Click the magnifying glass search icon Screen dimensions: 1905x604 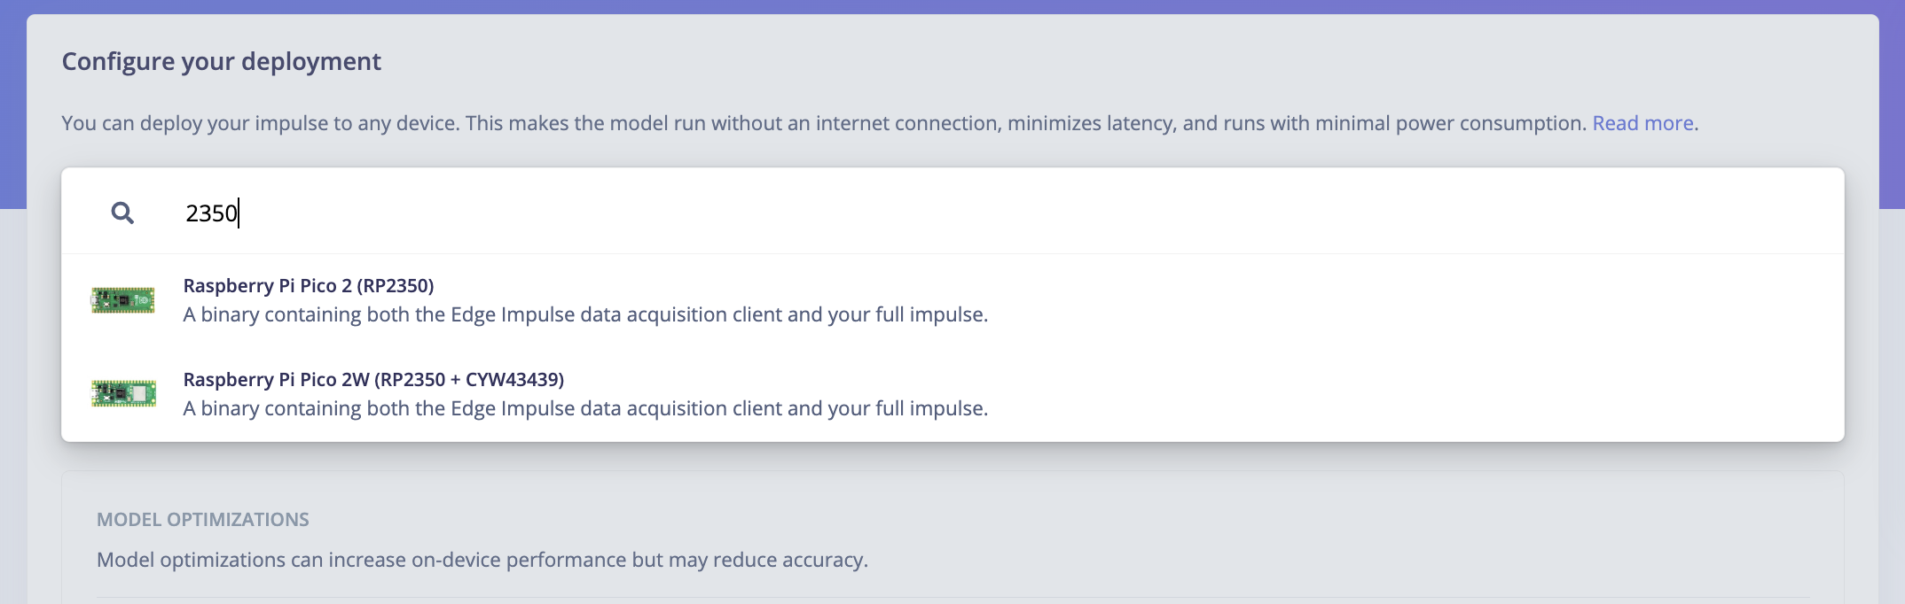[x=122, y=213]
